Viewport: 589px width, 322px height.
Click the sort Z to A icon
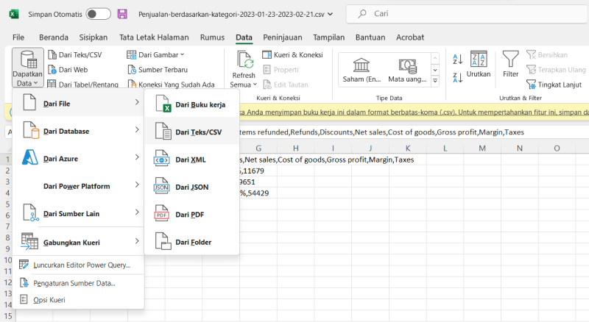coord(457,78)
